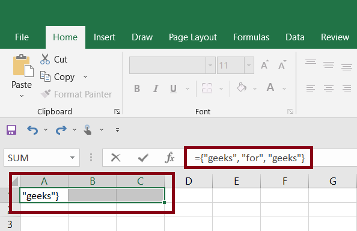Open the font name dropdown
This screenshot has width=357, height=231.
[210, 65]
